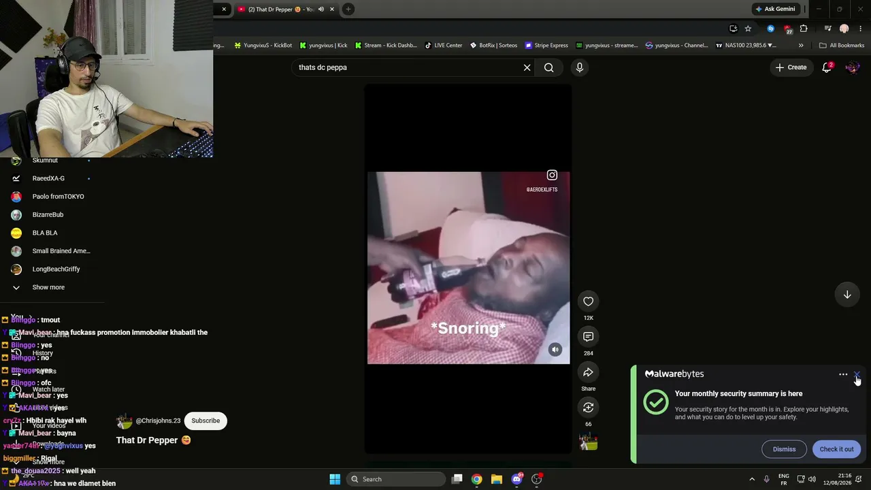Install app icon in the address bar
Viewport: 871px width, 490px height.
[733, 29]
